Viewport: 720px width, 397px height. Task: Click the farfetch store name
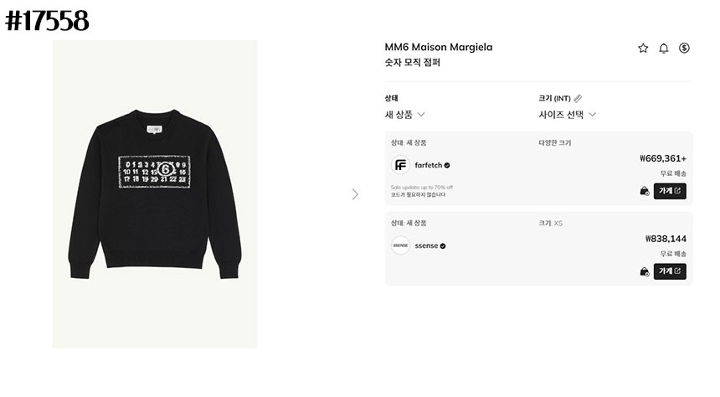click(x=428, y=165)
